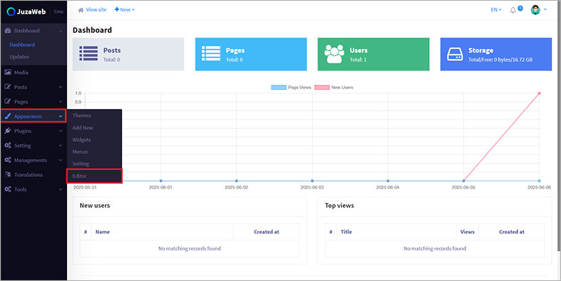Open the Storage info card
Screen dimensions: 561x281
coord(496,54)
